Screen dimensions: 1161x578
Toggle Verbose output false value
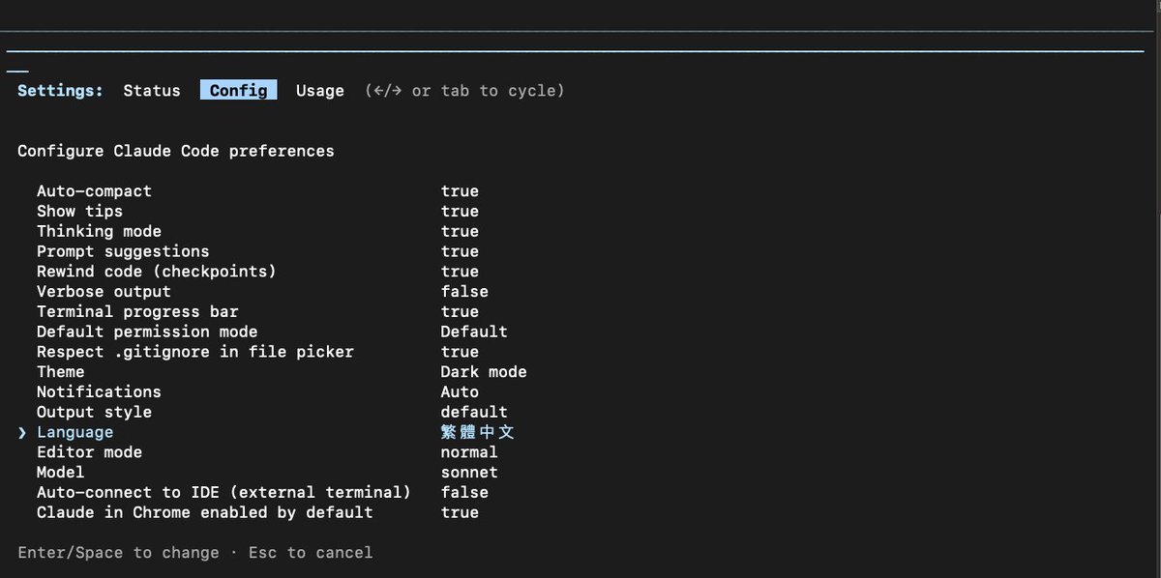tap(464, 291)
